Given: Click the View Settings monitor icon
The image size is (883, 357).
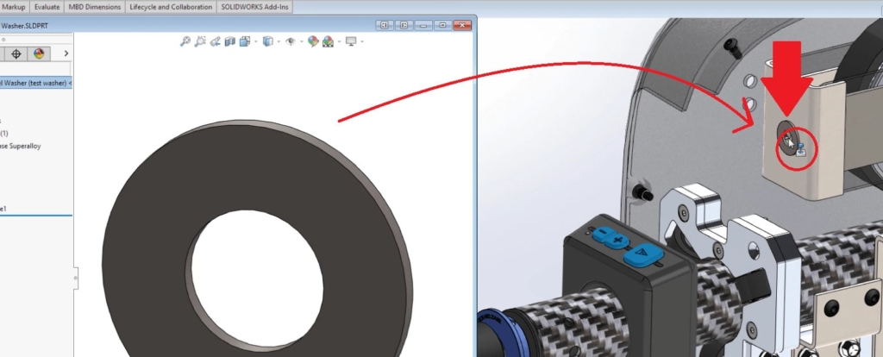Looking at the screenshot, I should pyautogui.click(x=352, y=41).
